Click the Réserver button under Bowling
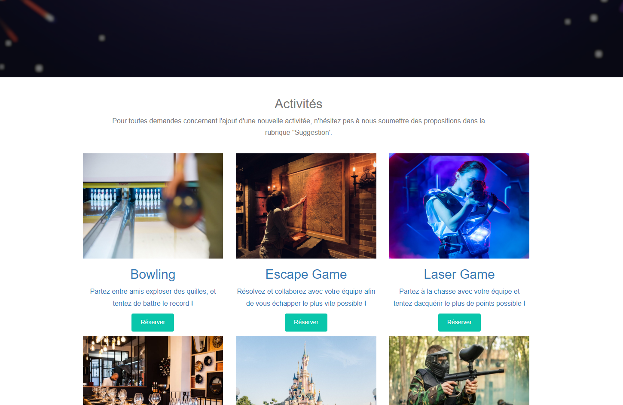The height and width of the screenshot is (405, 623). click(x=153, y=323)
